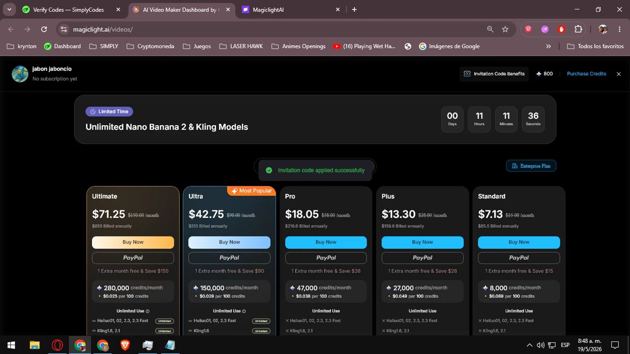This screenshot has height=354, width=630.
Task: Open Todos los favoritos folder
Action: pyautogui.click(x=596, y=46)
